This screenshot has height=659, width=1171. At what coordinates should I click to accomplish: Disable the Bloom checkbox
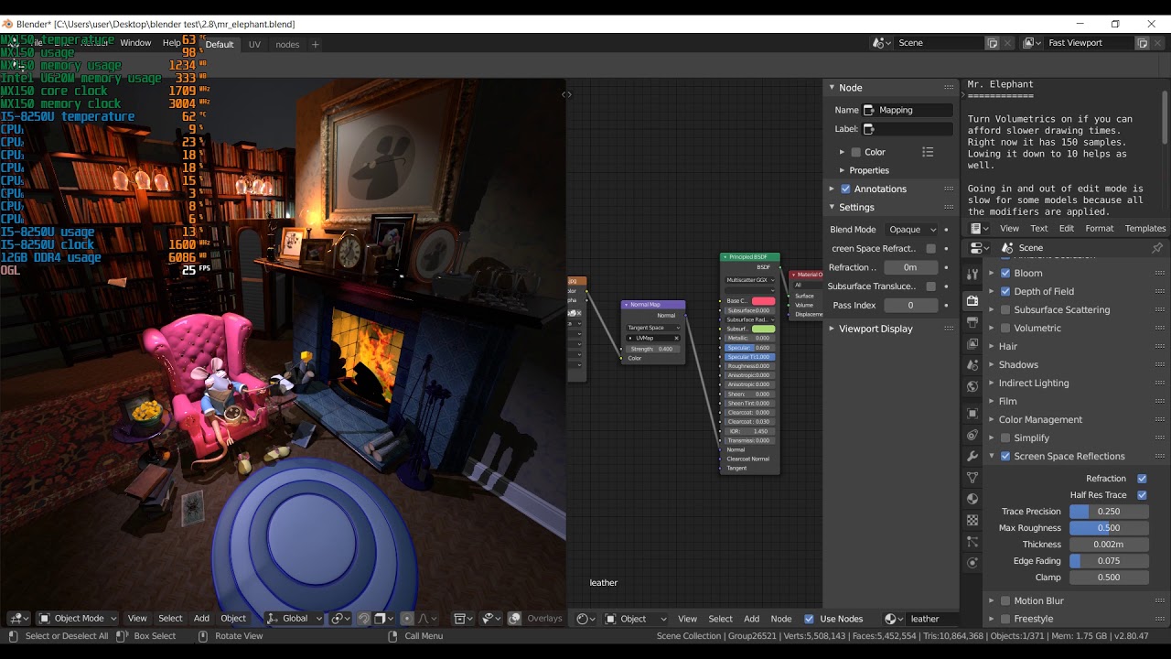click(x=1005, y=273)
